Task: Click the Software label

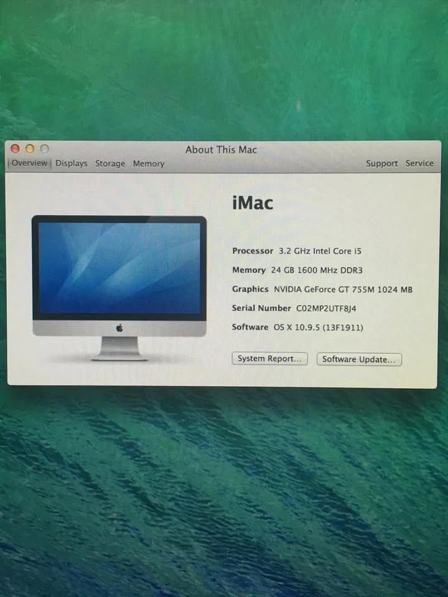Action: [250, 327]
